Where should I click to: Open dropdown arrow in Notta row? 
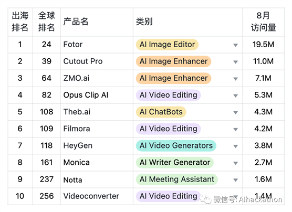point(236,180)
